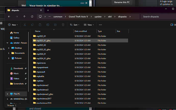The height and width of the screenshot is (110, 176).
Task: Open the View dropdown menu
Action: click(x=89, y=25)
